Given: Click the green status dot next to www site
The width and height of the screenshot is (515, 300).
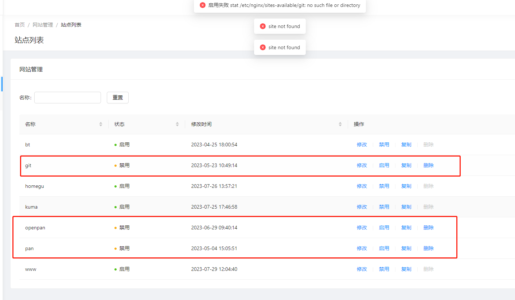Looking at the screenshot, I should (x=116, y=269).
